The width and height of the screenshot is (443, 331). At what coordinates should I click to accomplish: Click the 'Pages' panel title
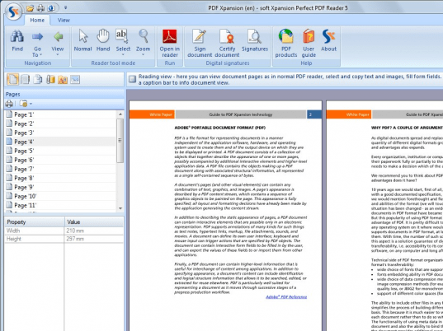12,94
